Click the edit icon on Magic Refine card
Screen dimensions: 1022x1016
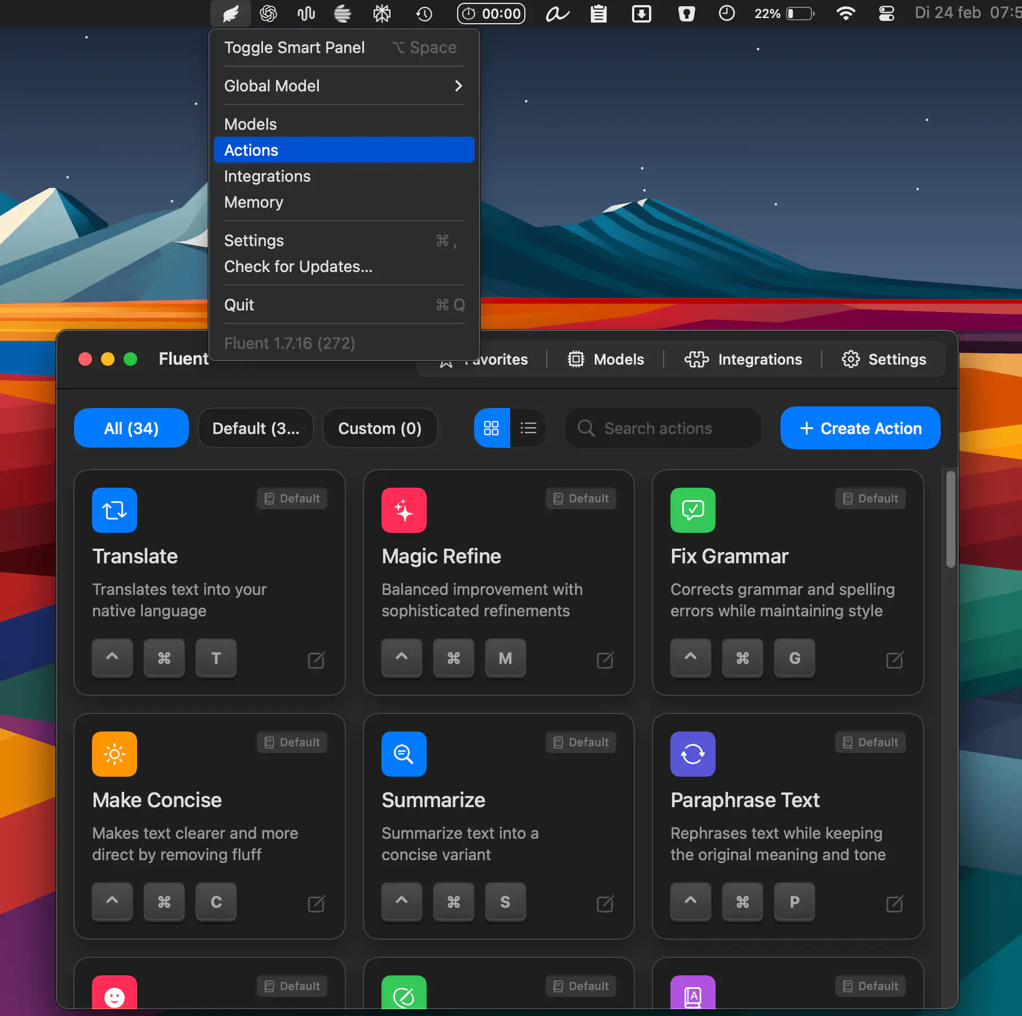pyautogui.click(x=605, y=659)
